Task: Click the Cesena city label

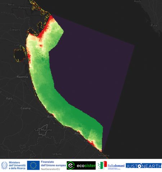Action: click(26, 108)
